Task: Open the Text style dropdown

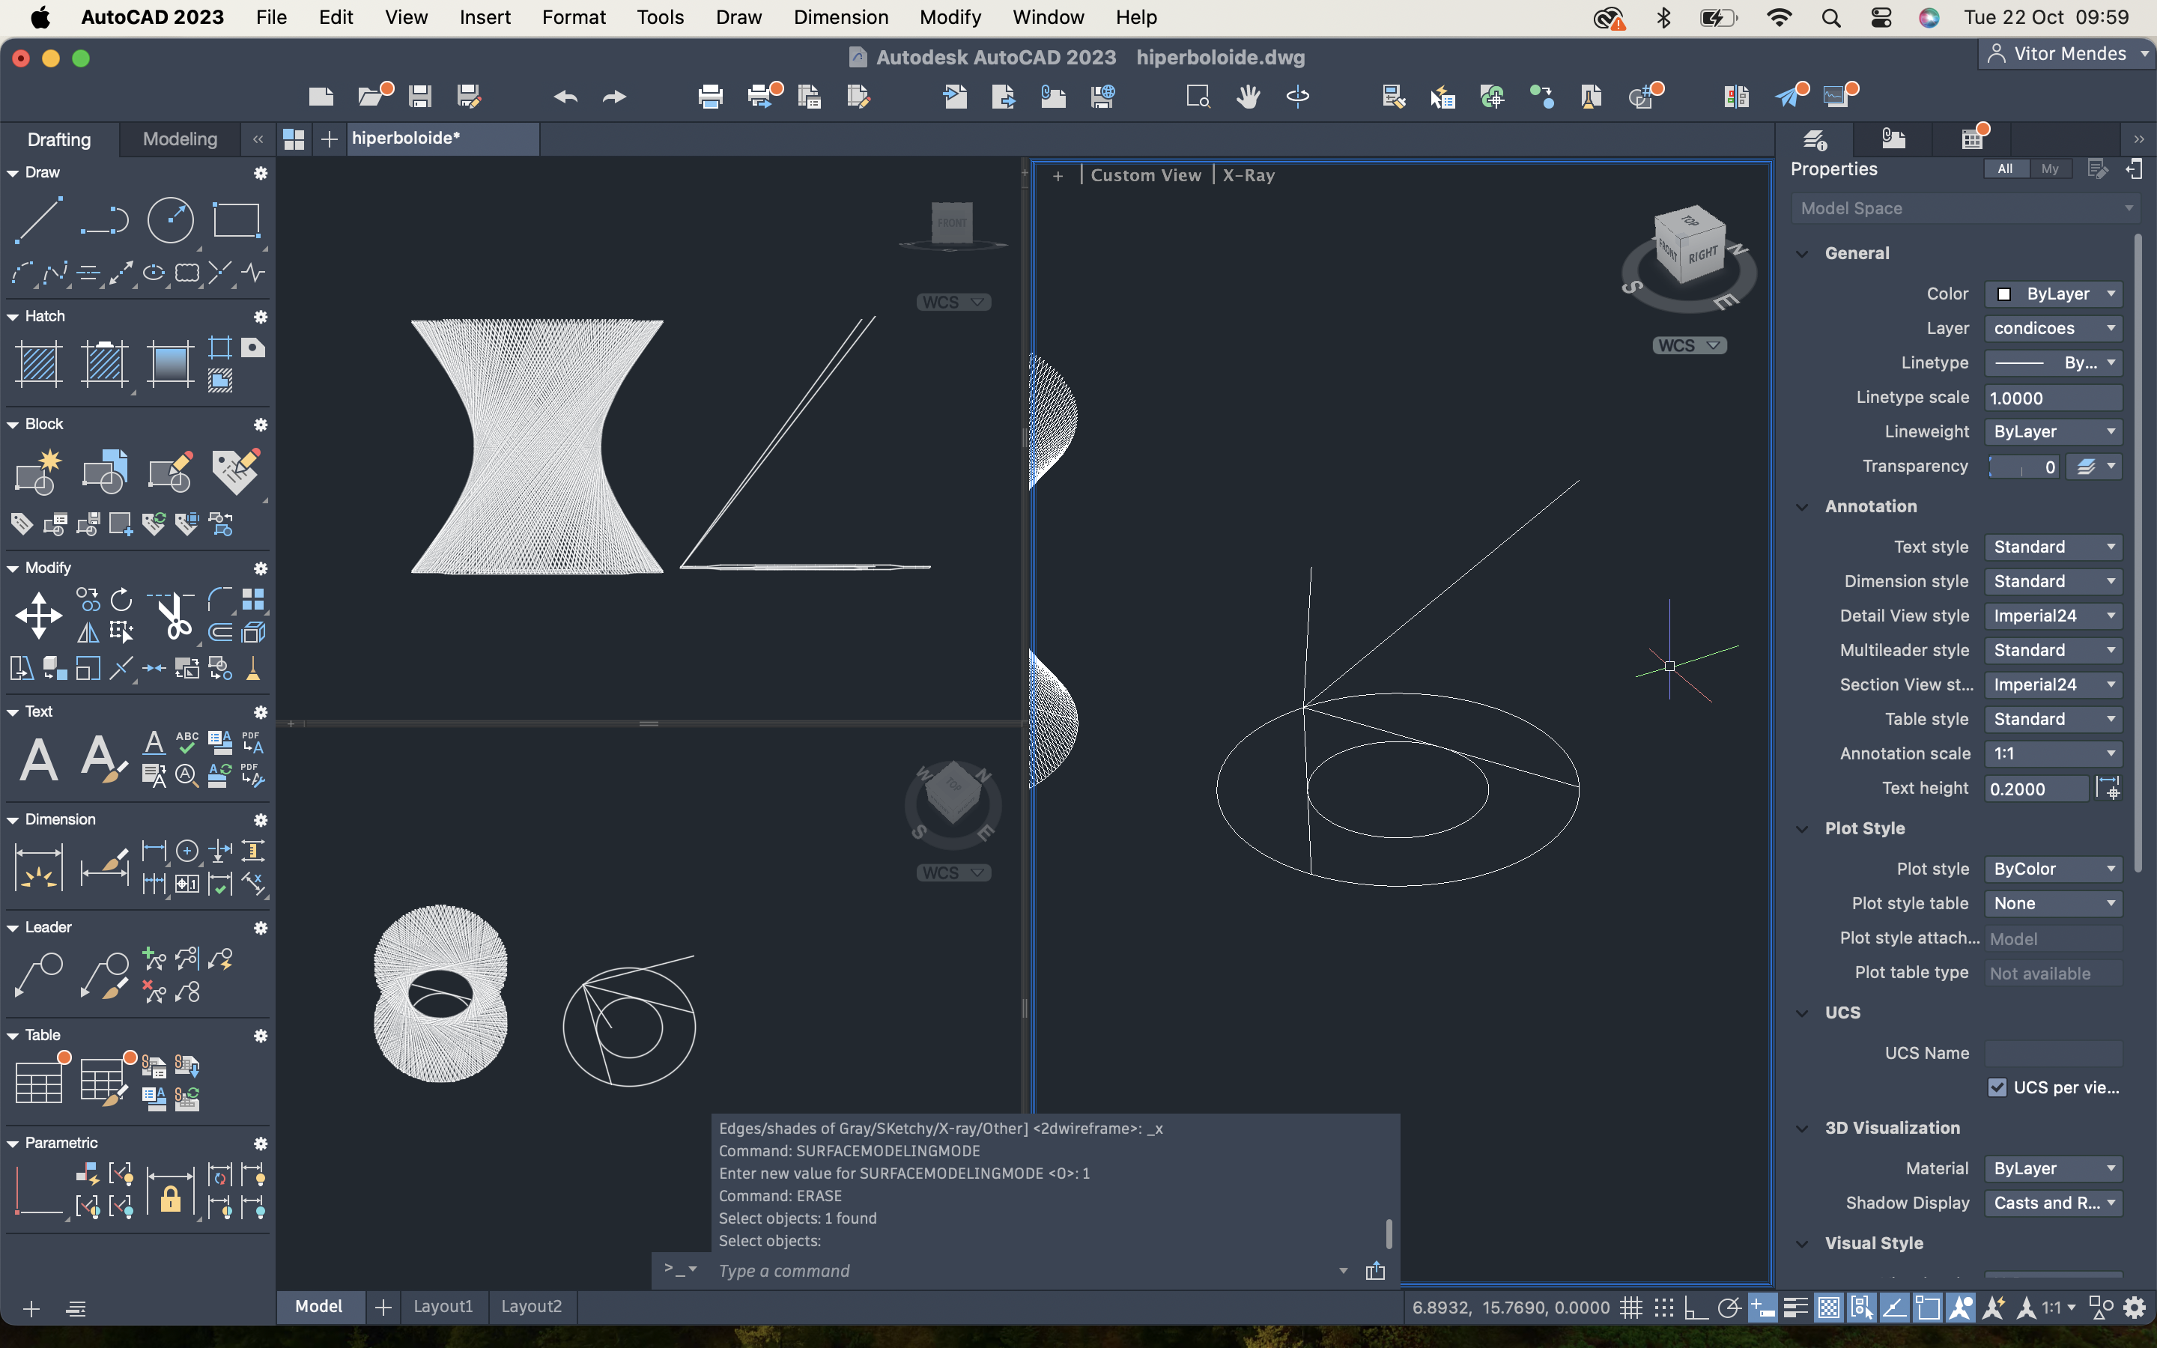Action: (x=2053, y=547)
